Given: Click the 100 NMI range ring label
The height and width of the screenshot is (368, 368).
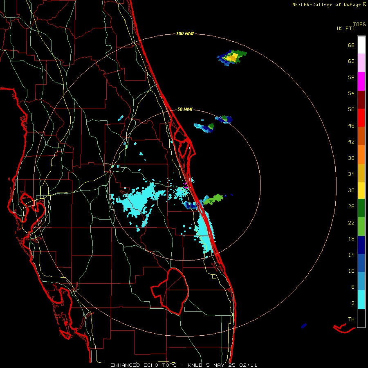Looking at the screenshot, I should click(185, 34).
